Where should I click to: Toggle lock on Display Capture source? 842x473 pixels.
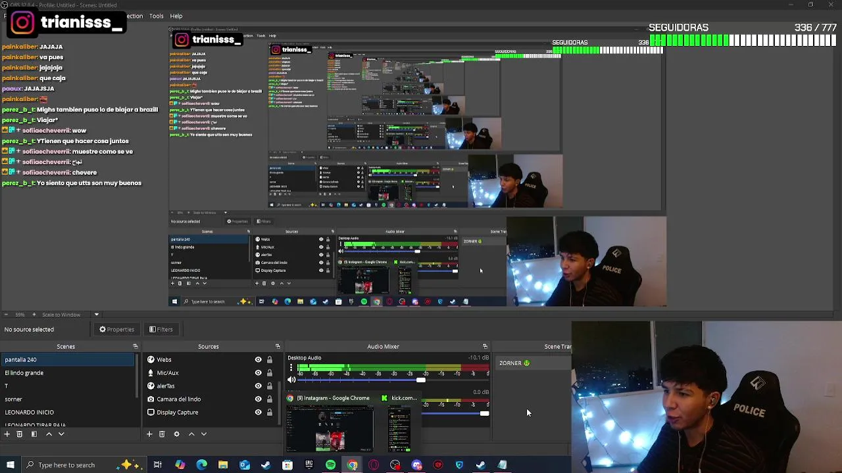(269, 412)
